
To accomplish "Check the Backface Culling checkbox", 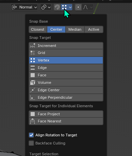I will pos(31,143).
